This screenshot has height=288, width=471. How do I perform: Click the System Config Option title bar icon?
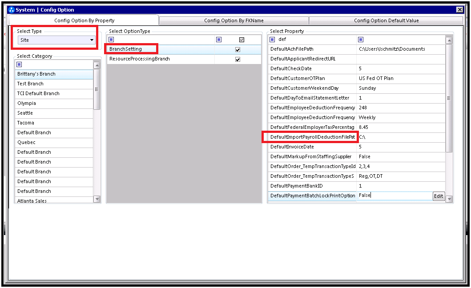click(x=12, y=10)
